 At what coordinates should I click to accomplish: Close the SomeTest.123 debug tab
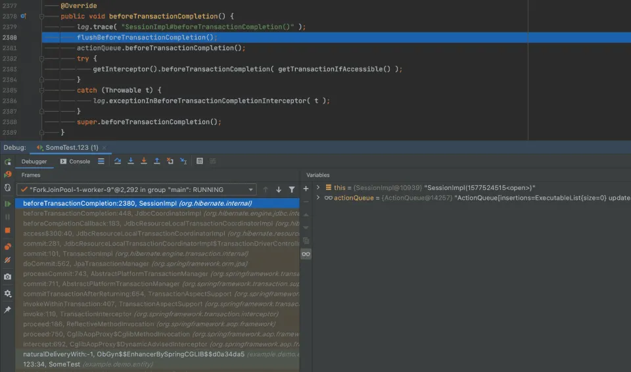[x=105, y=148]
